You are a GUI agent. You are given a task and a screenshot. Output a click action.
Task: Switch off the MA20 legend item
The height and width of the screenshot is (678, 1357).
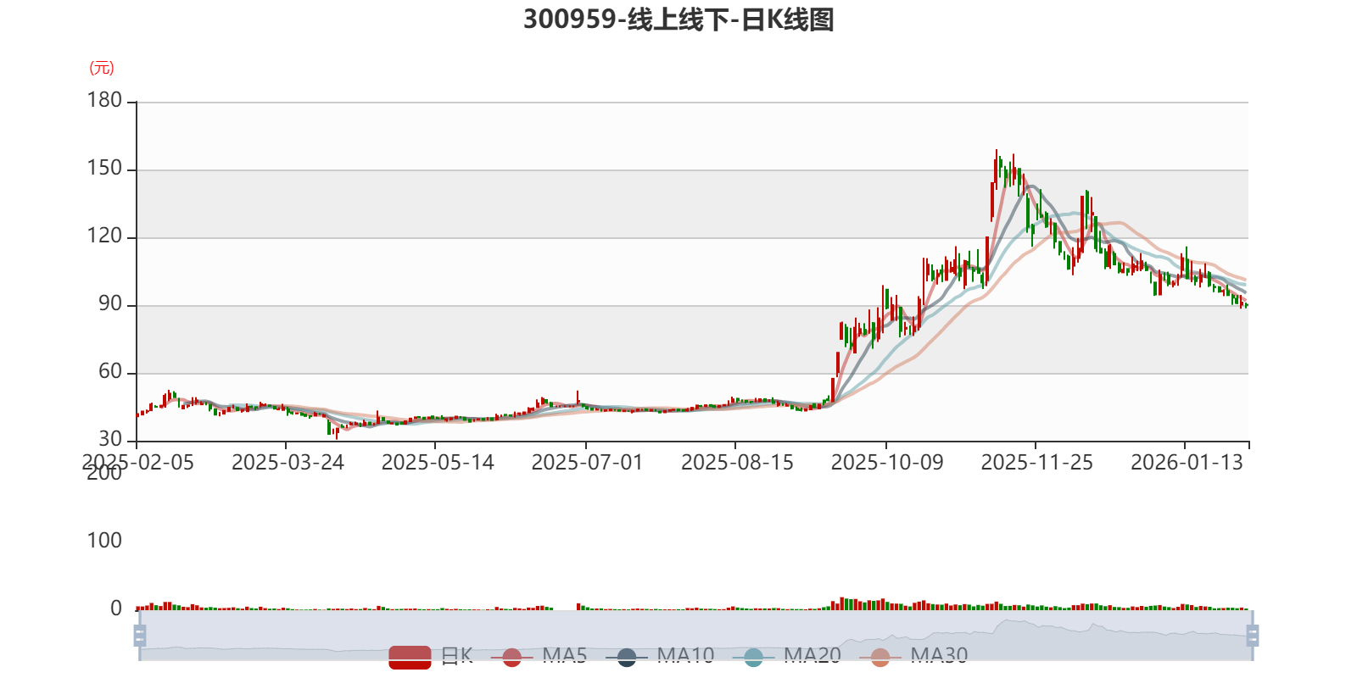click(x=787, y=657)
